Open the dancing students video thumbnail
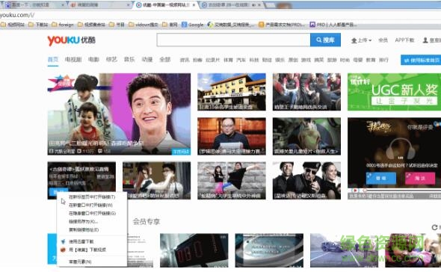Image resolution: width=441 pixels, height=272 pixels. click(232, 181)
